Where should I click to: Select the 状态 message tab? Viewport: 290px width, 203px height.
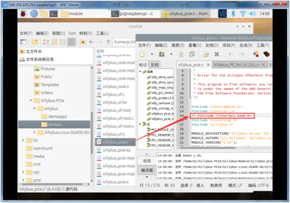pos(147,161)
